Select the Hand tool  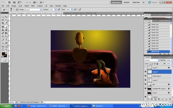click(x=3, y=50)
